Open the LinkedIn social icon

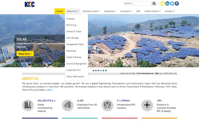point(167,3)
